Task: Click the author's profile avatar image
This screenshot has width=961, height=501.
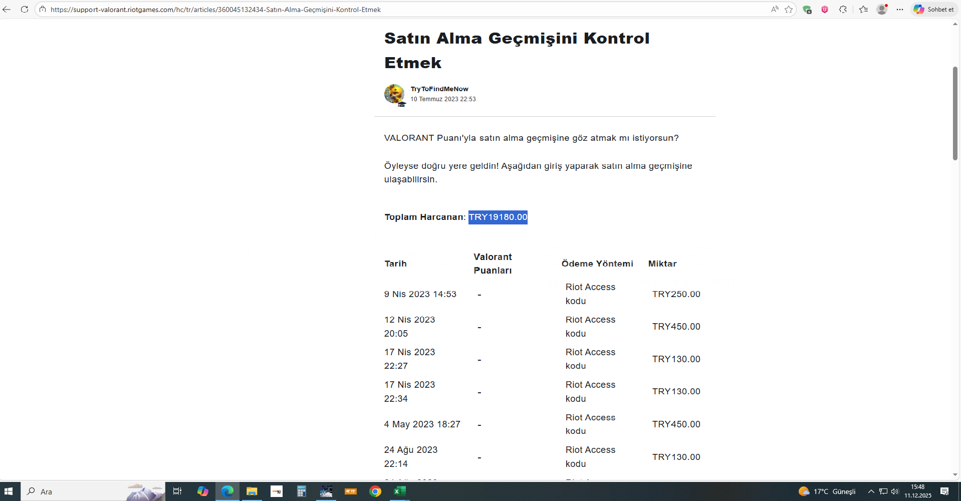Action: 394,94
